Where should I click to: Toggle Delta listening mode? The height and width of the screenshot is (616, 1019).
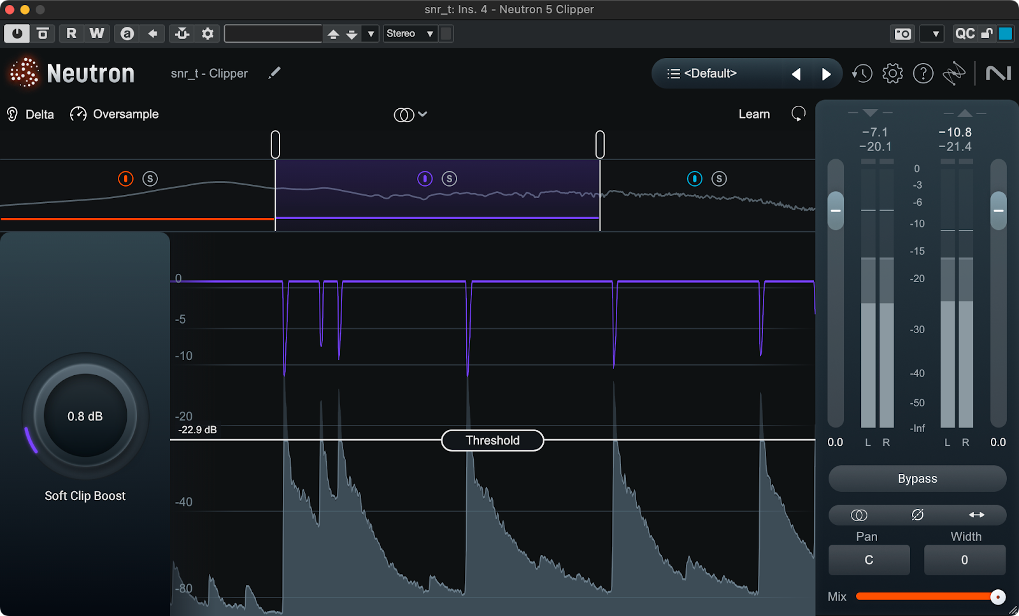click(x=30, y=115)
